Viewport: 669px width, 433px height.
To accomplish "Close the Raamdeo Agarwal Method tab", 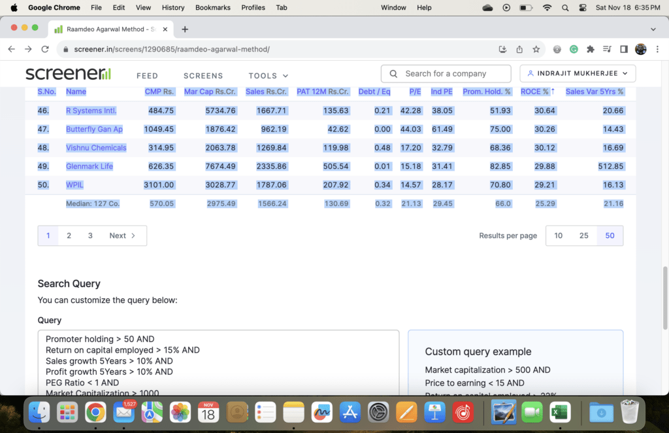I will tap(165, 29).
